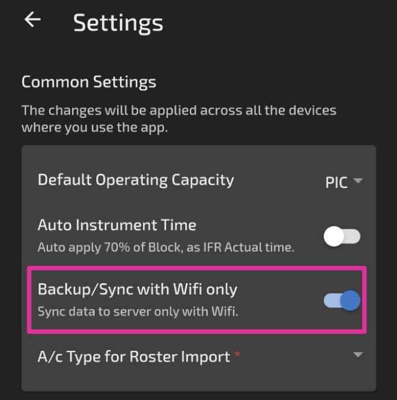
Task: Go back using the arrow icon
Action: click(x=32, y=20)
